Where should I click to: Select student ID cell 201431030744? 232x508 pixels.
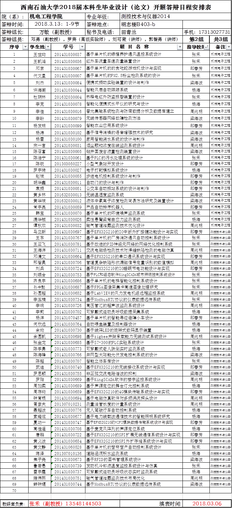pos(68,484)
